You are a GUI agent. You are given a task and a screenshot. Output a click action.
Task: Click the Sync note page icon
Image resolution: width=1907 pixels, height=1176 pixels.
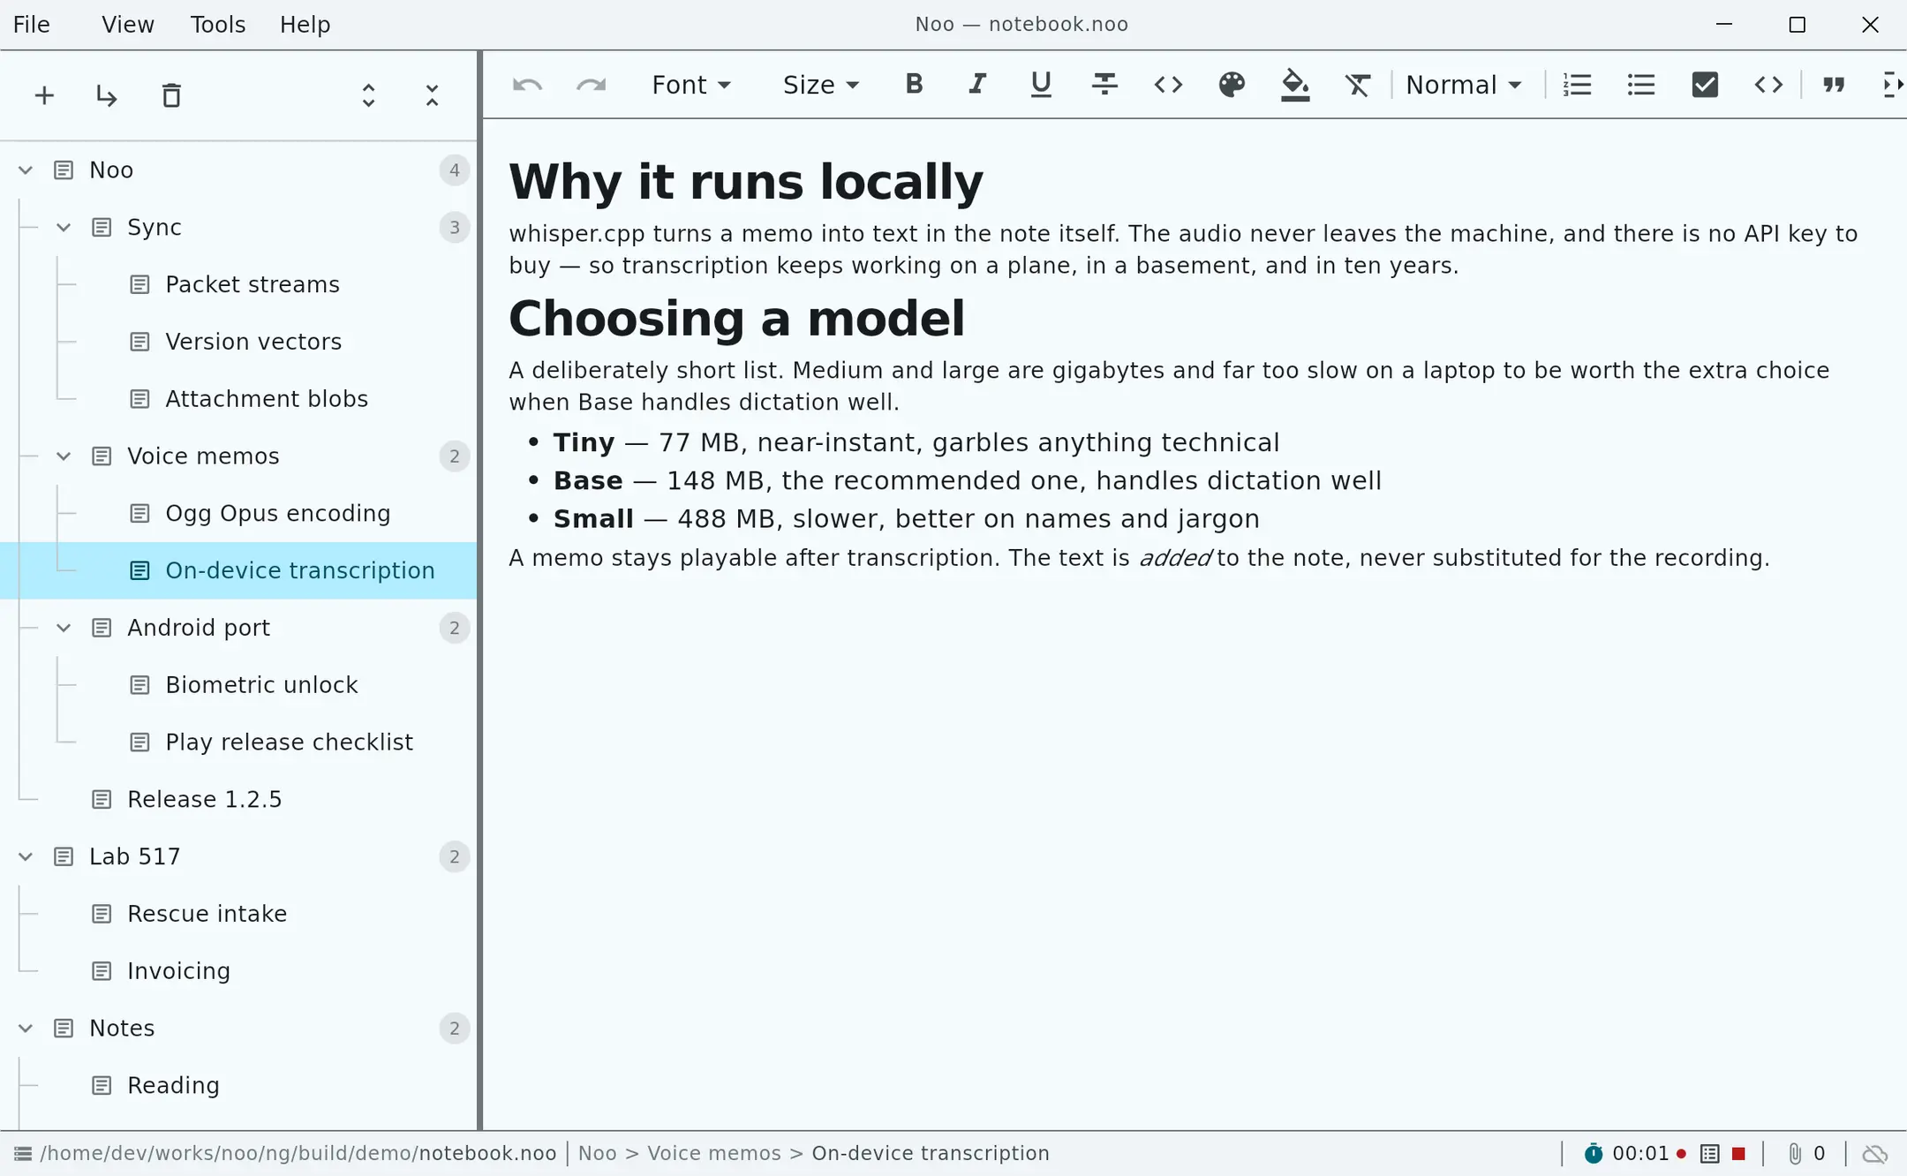point(102,228)
